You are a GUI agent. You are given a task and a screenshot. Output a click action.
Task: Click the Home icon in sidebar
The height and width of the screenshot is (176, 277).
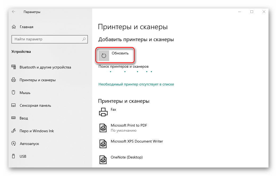coord(14,27)
